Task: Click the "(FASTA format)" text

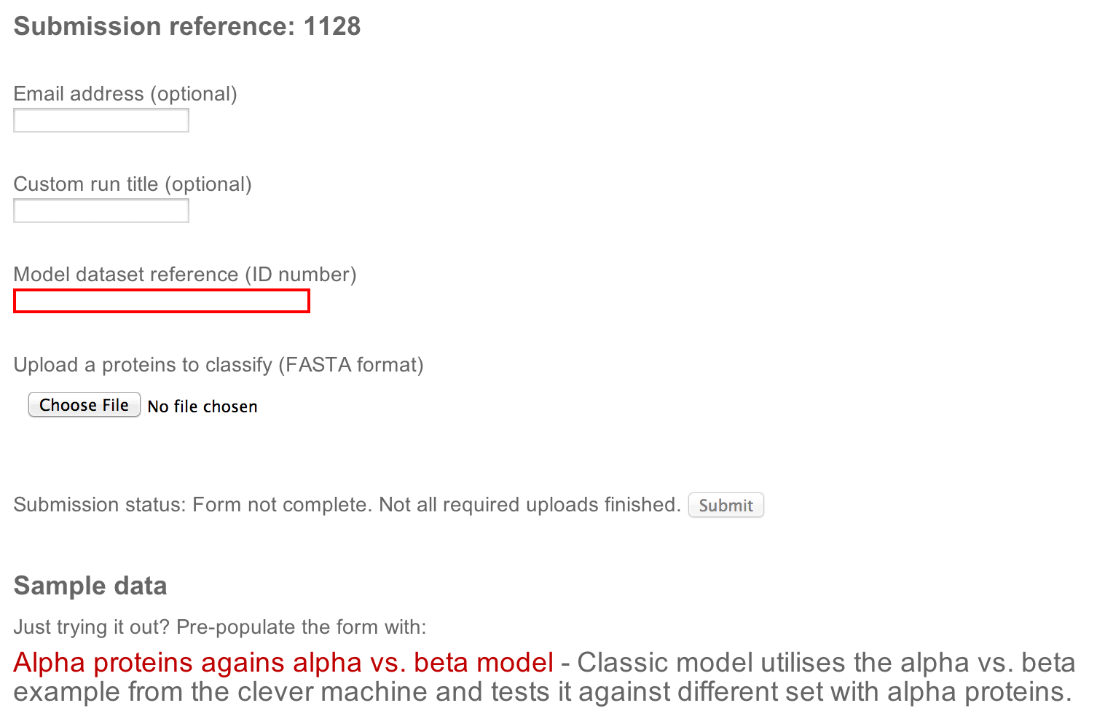Action: click(x=354, y=365)
